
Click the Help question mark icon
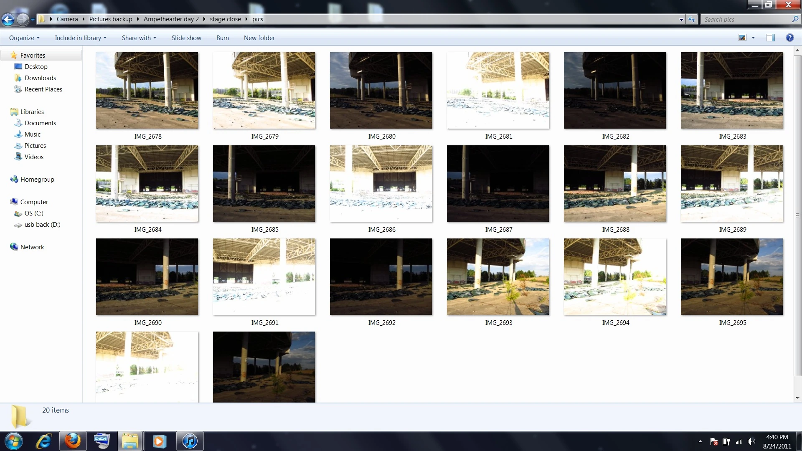pyautogui.click(x=789, y=38)
